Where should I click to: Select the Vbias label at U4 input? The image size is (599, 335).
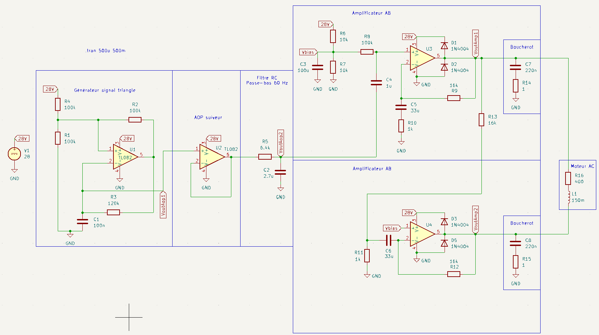tap(392, 228)
